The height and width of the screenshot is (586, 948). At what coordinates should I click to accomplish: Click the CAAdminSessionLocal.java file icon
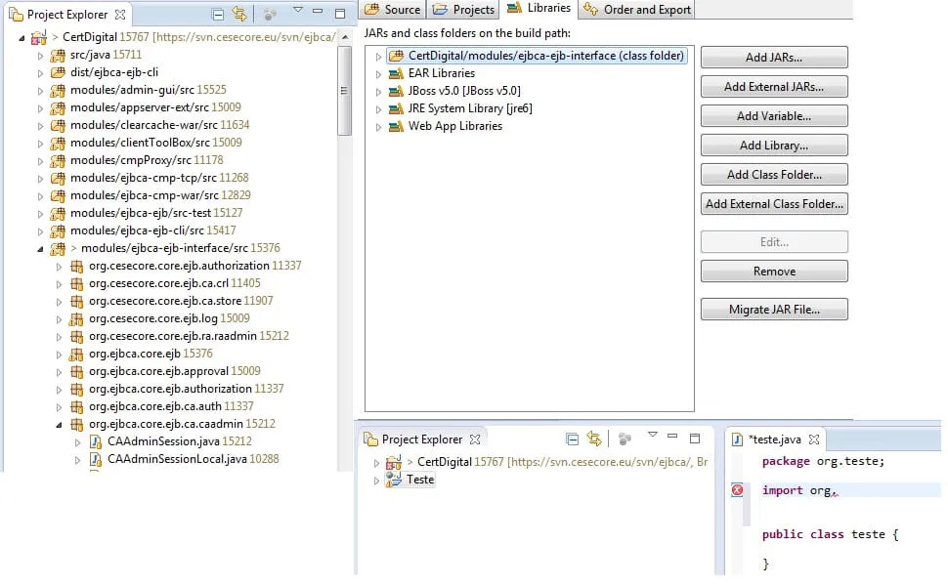point(96,459)
